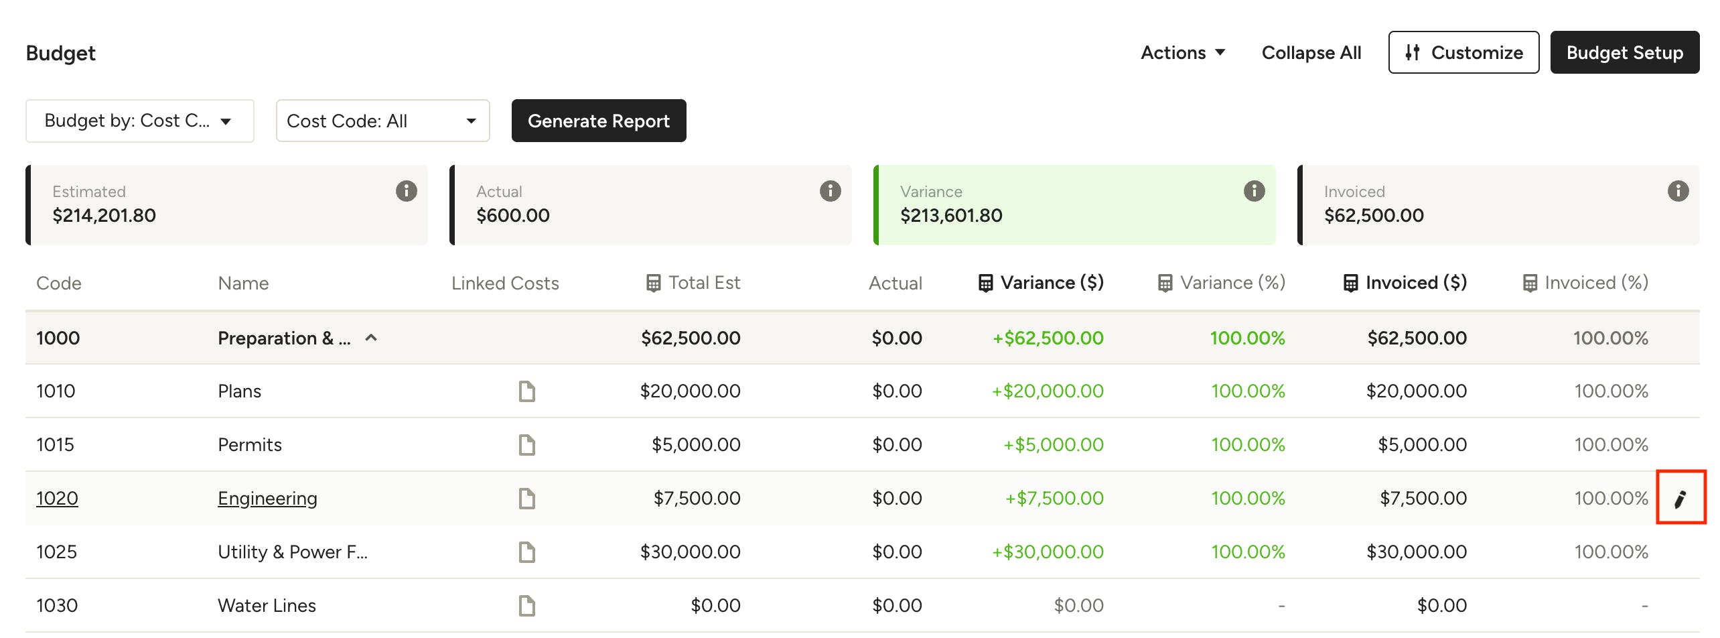This screenshot has height=638, width=1720.
Task: Open Budget Setup
Action: [x=1624, y=52]
